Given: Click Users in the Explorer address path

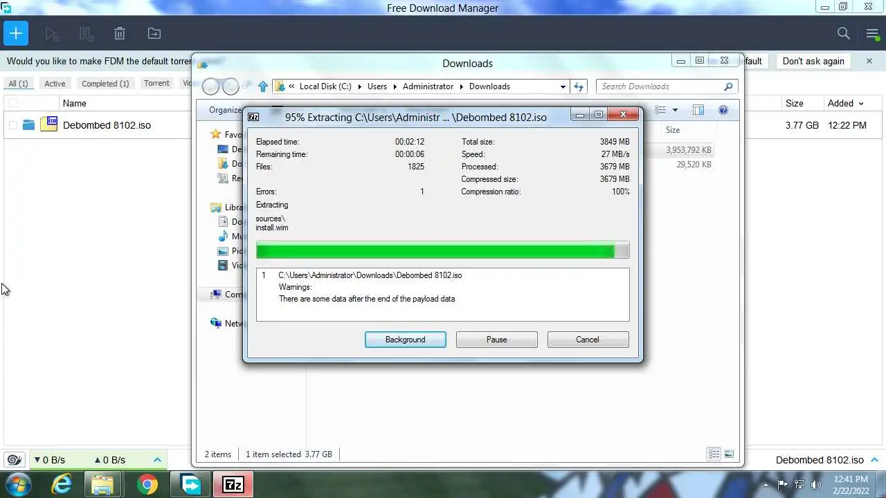Looking at the screenshot, I should 377,86.
